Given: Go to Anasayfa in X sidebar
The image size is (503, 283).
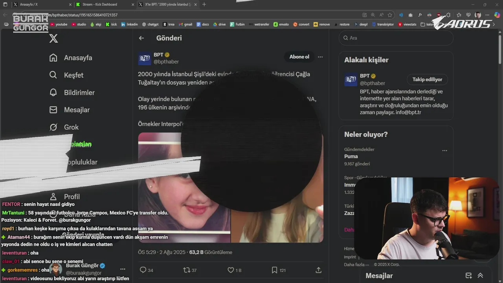Looking at the screenshot, I should 71,58.
